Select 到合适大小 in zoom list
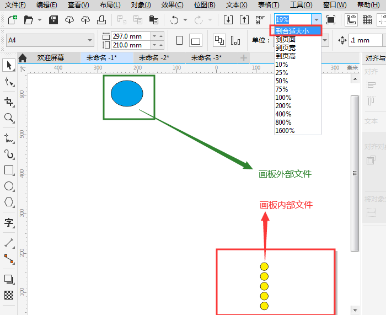The width and height of the screenshot is (386, 315). point(298,31)
